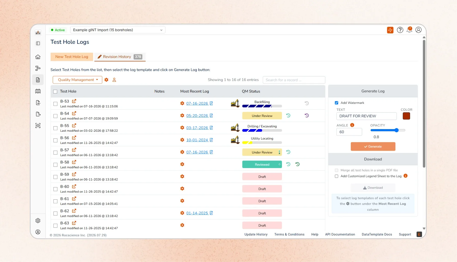Check the B-60 row checkbox
Screen dimensions: 457x262
click(55, 189)
